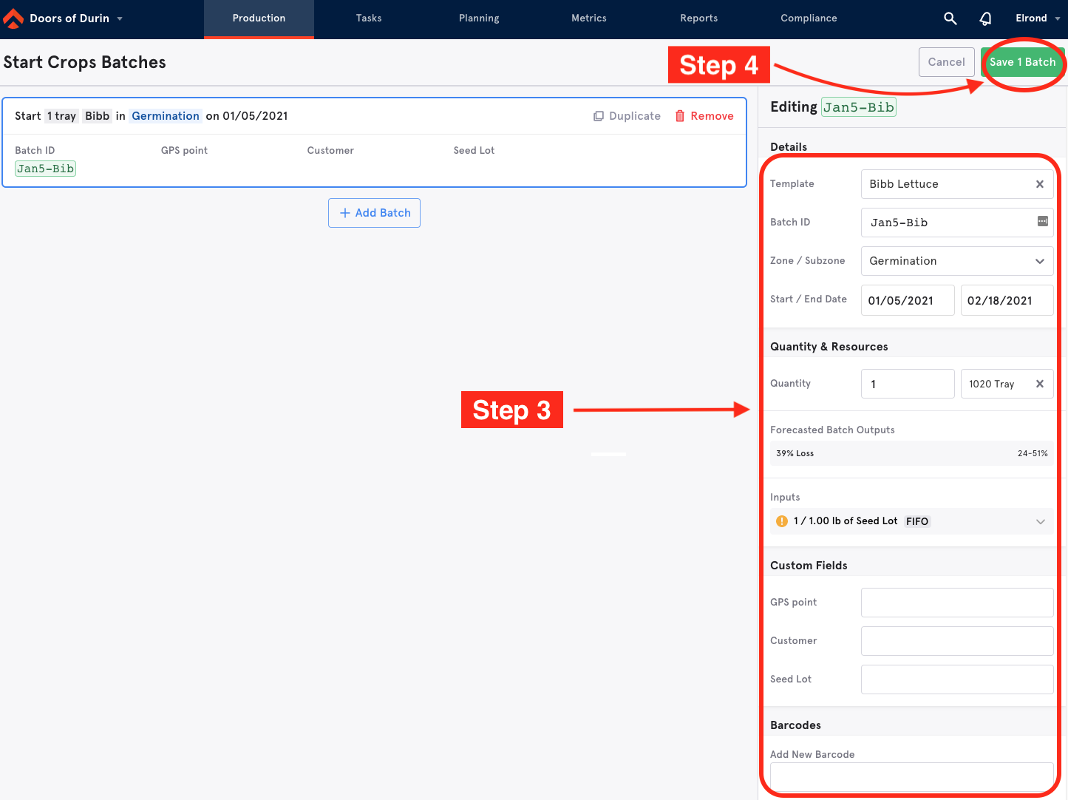Open the Reports tab
Viewport: 1068px width, 800px height.
(699, 18)
